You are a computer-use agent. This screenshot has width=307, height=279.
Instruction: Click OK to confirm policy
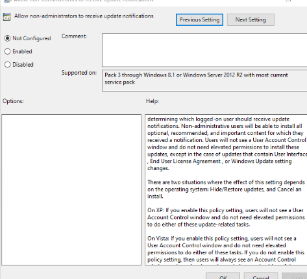click(x=223, y=276)
